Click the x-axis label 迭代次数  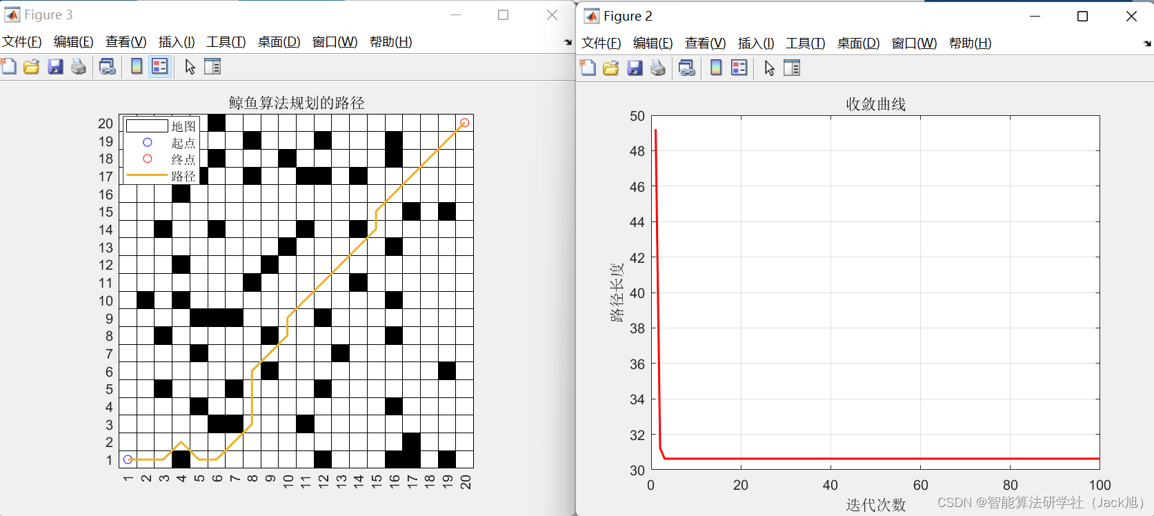click(876, 505)
